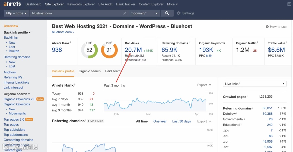293x152 pixels.
Task: Click PPC 8.3K keywords value
Action: (209, 56)
